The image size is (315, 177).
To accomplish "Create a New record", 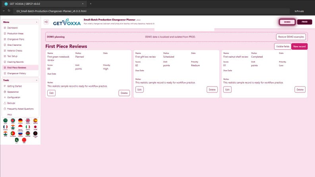I will (300, 46).
